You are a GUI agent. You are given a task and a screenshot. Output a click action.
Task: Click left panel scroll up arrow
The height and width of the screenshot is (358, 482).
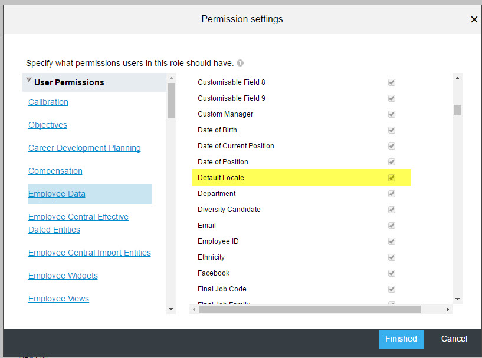[x=172, y=78]
